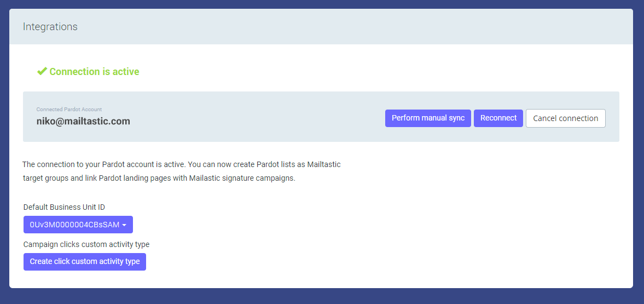Reconnect the Pardot account

tap(498, 118)
